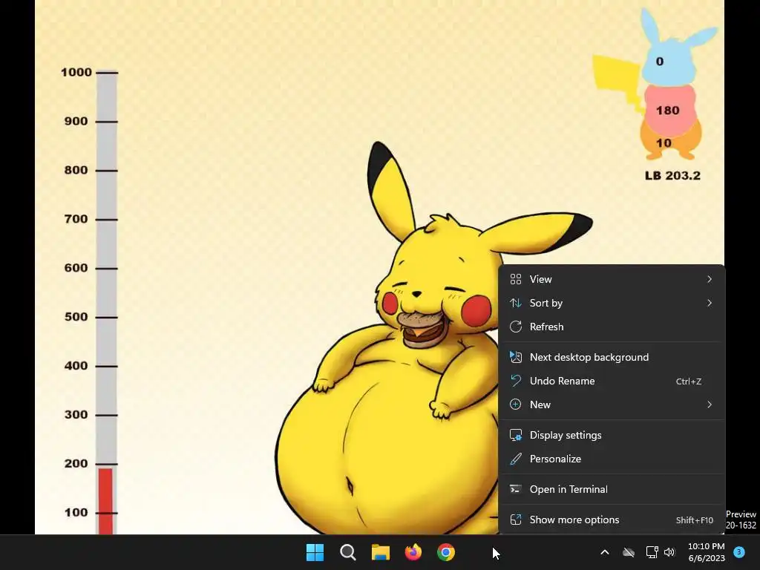The image size is (760, 570).
Task: Open the notification count badge
Action: click(x=739, y=551)
